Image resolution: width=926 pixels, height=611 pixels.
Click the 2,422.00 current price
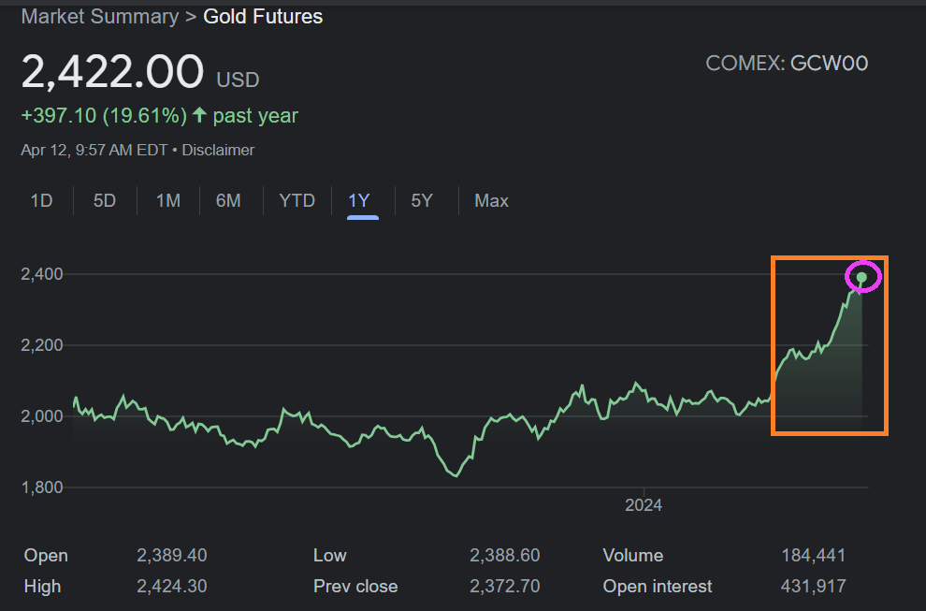pyautogui.click(x=112, y=73)
